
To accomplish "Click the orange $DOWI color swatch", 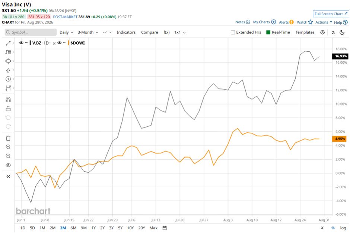I will pyautogui.click(x=68, y=43).
